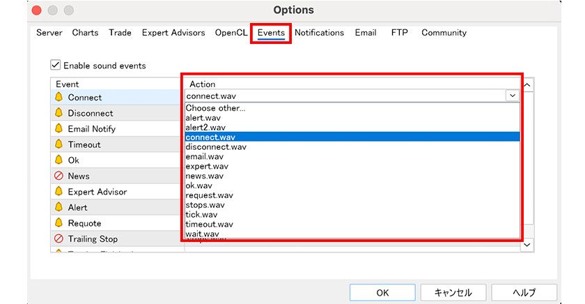
Task: Click the bell icon next to Disconnect
Action: tap(58, 113)
